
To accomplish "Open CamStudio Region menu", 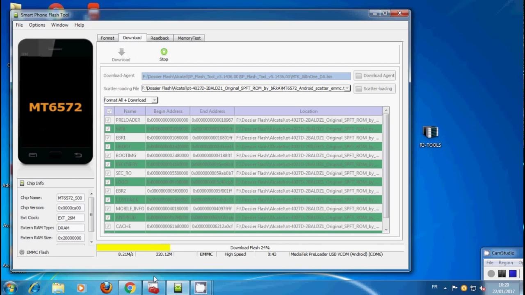I will (x=506, y=263).
